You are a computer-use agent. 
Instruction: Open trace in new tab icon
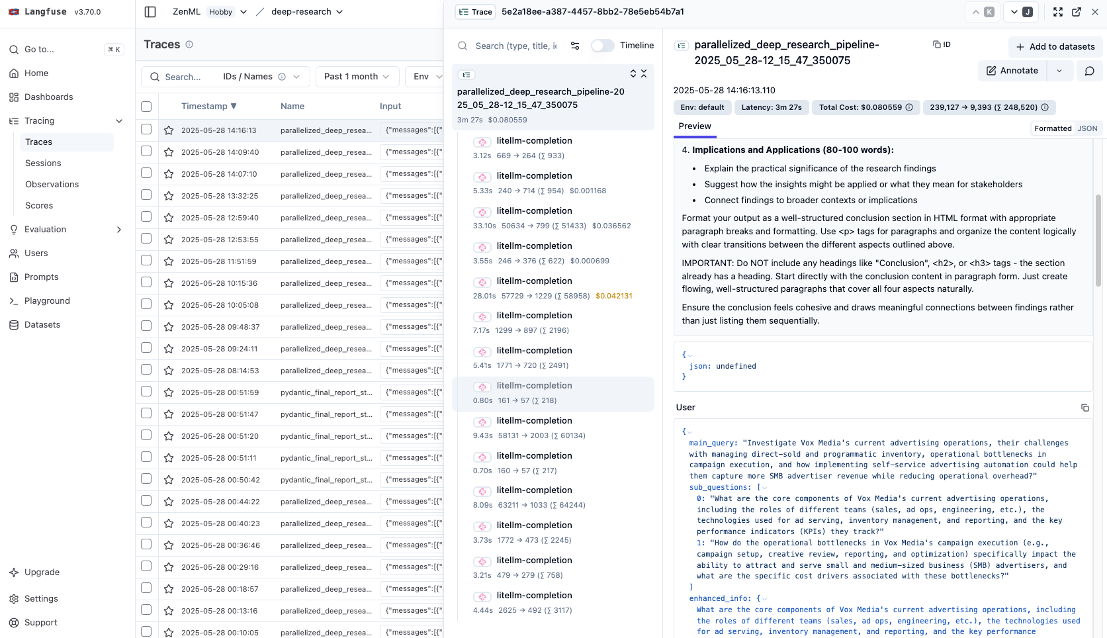point(1077,12)
